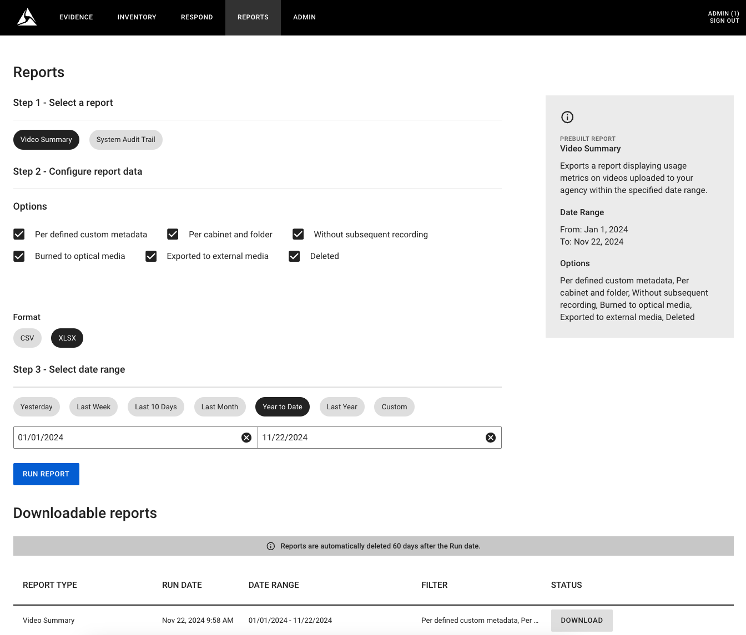The height and width of the screenshot is (635, 746).
Task: Select the Last 10 Days range
Action: tap(156, 407)
